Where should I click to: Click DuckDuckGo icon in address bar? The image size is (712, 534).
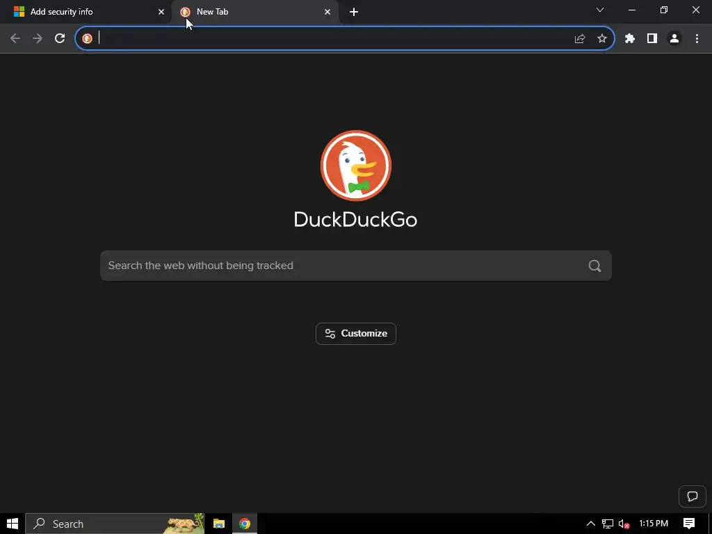point(87,39)
